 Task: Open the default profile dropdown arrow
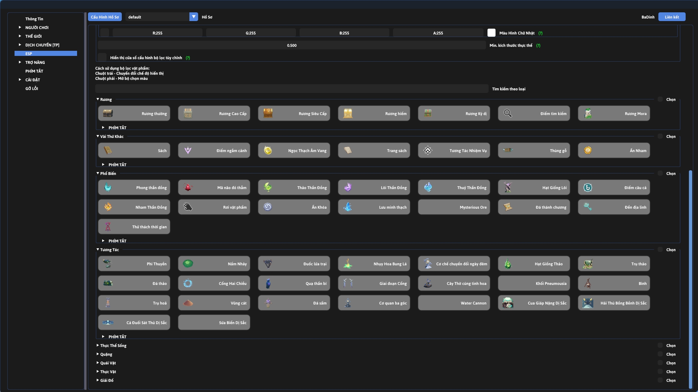coord(193,17)
